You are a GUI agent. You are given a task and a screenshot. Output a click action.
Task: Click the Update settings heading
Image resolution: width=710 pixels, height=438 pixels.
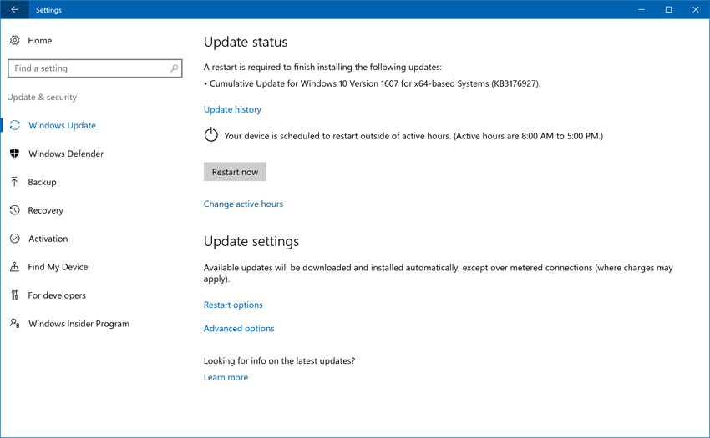point(251,241)
